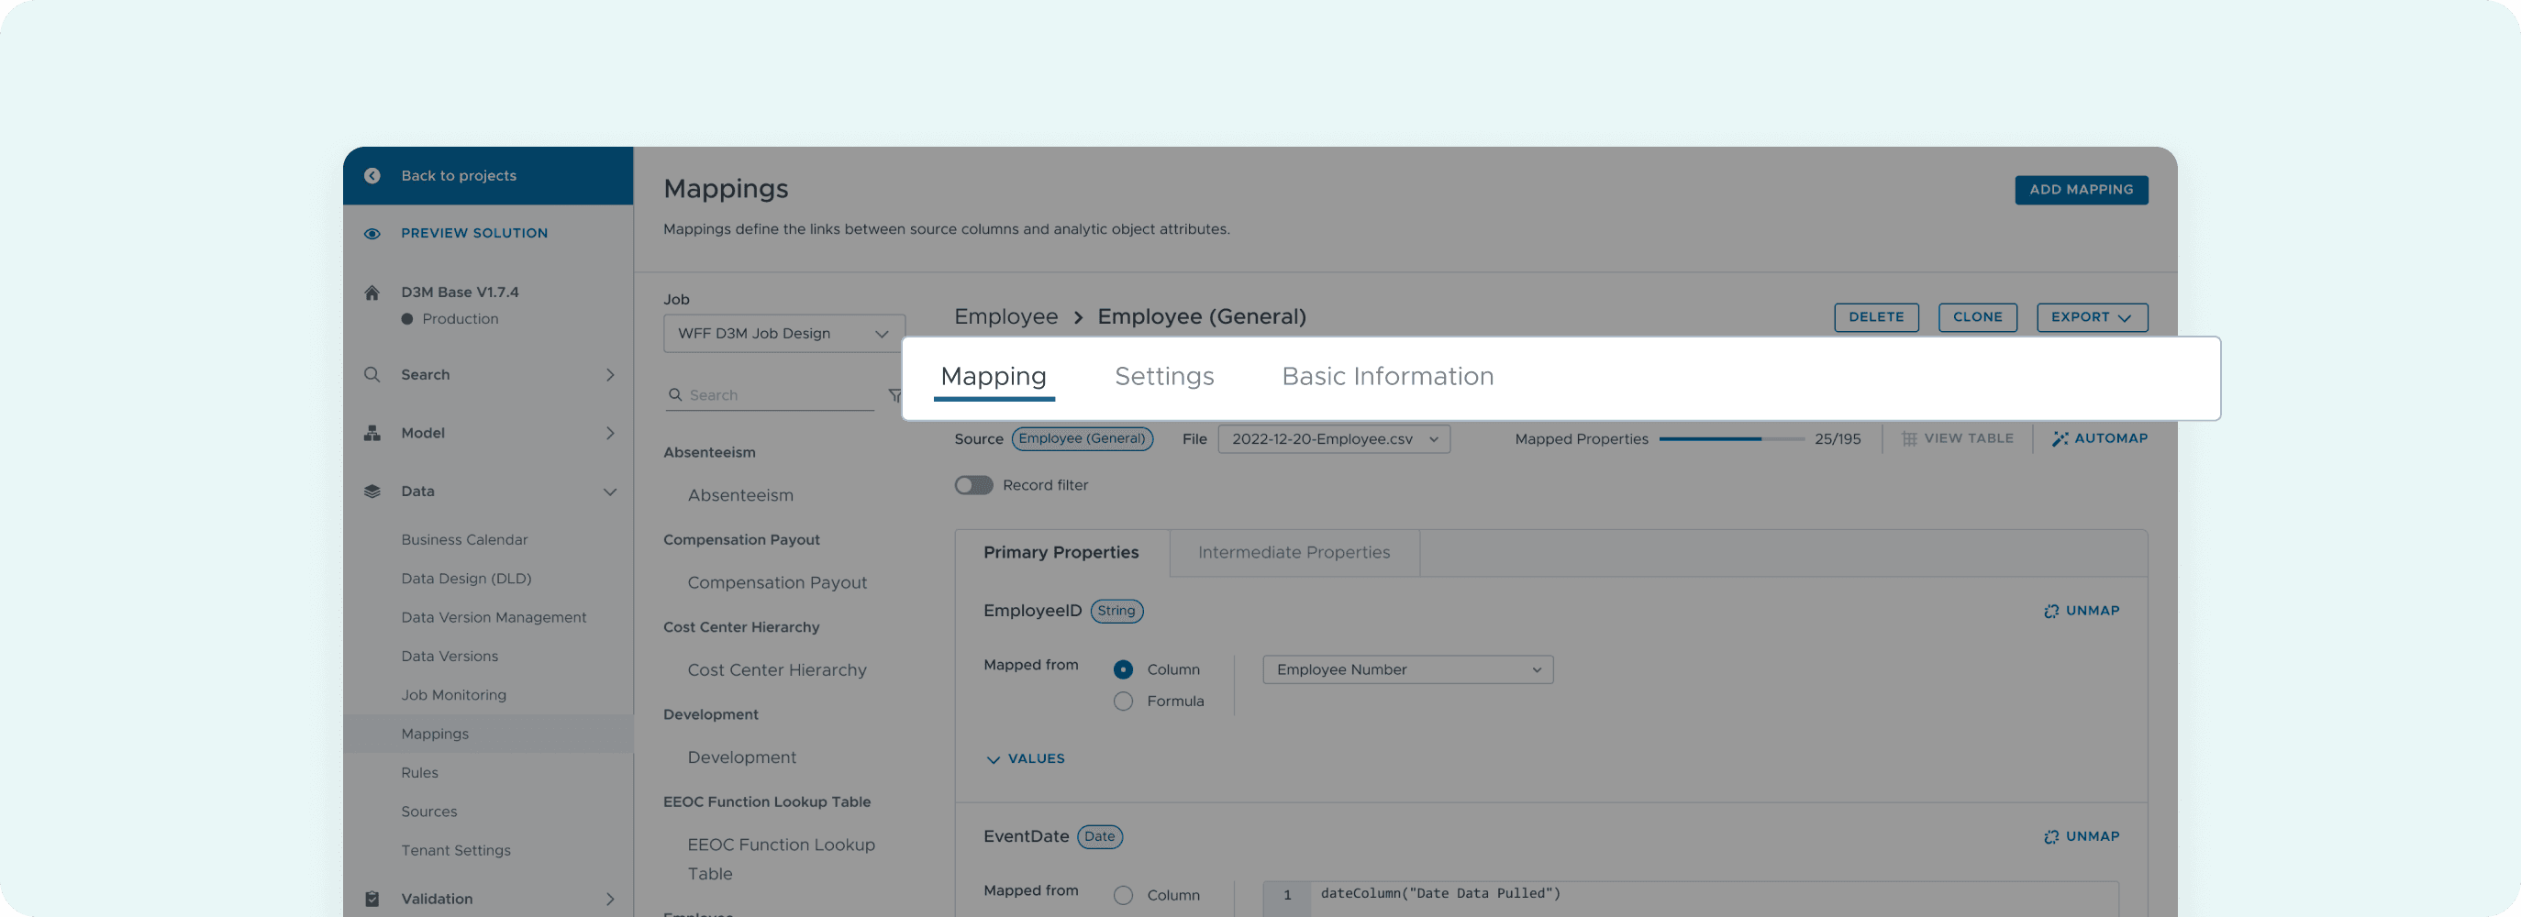Image resolution: width=2521 pixels, height=917 pixels.
Task: Click the filter funnel icon beside the mapping search
Action: pos(894,395)
